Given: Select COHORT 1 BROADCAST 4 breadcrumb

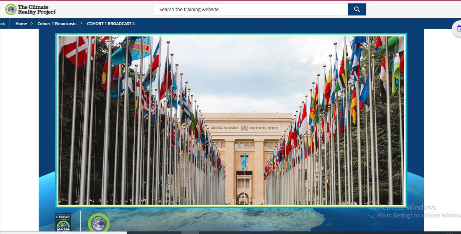Looking at the screenshot, I should click(111, 24).
